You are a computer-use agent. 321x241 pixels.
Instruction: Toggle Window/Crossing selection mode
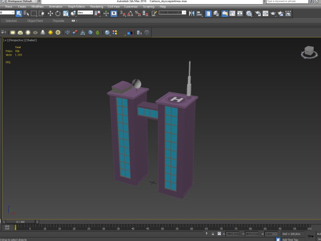[41, 13]
